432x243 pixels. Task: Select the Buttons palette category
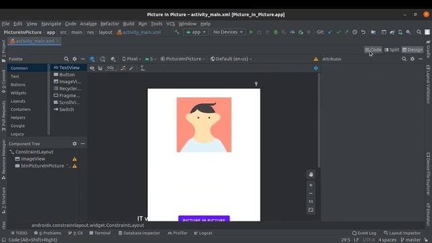click(x=18, y=84)
